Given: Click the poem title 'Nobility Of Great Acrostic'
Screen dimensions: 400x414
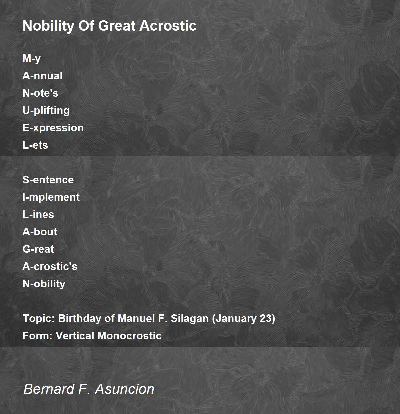Looking at the screenshot, I should [109, 26].
